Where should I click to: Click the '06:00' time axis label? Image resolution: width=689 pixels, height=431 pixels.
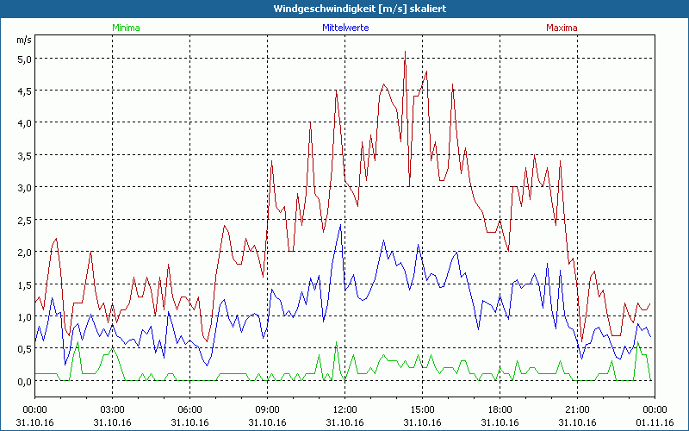pyautogui.click(x=189, y=409)
